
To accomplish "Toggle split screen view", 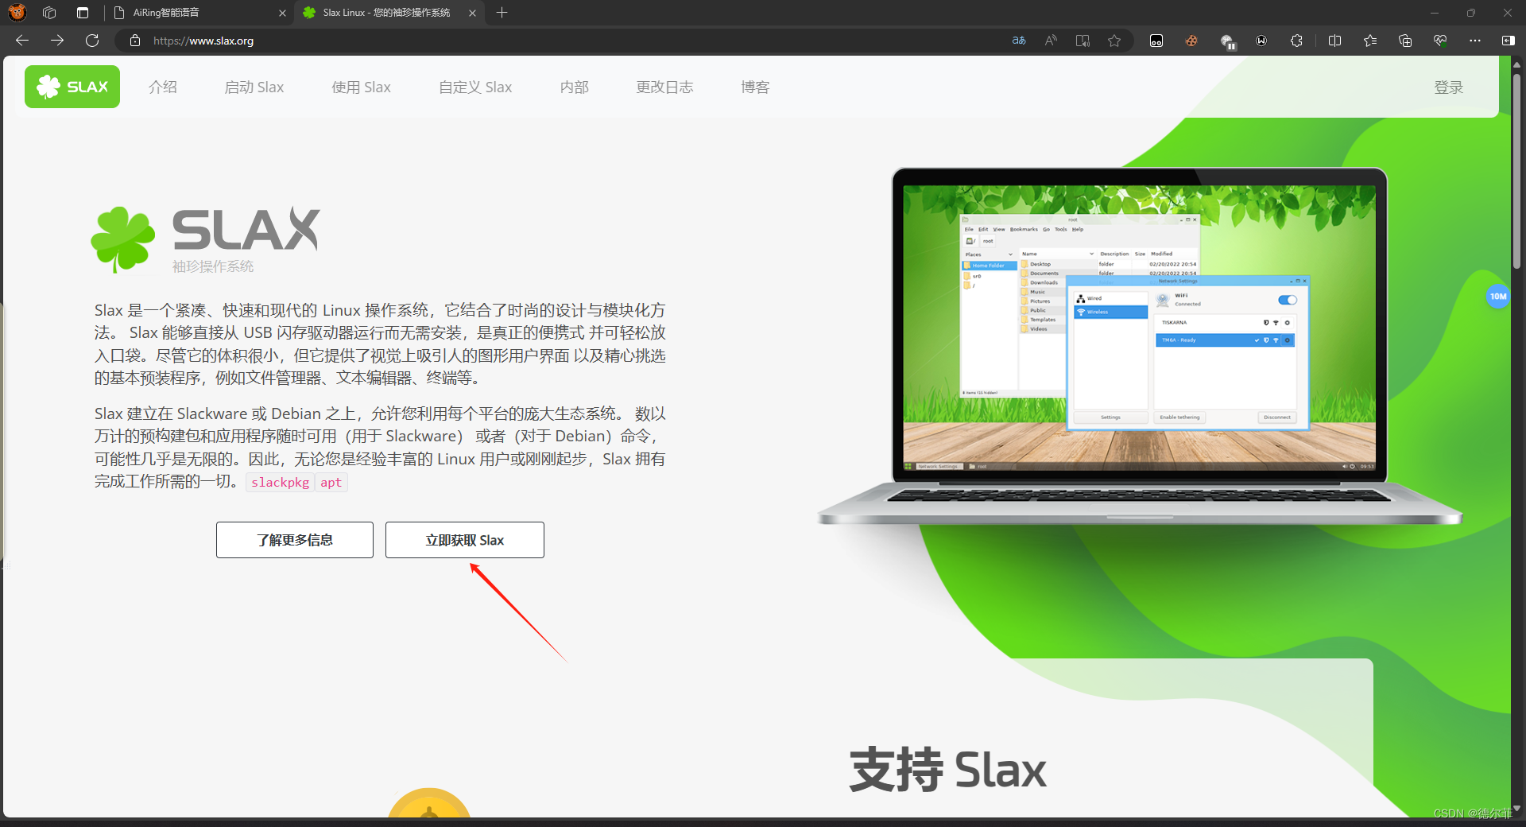I will pyautogui.click(x=1335, y=41).
